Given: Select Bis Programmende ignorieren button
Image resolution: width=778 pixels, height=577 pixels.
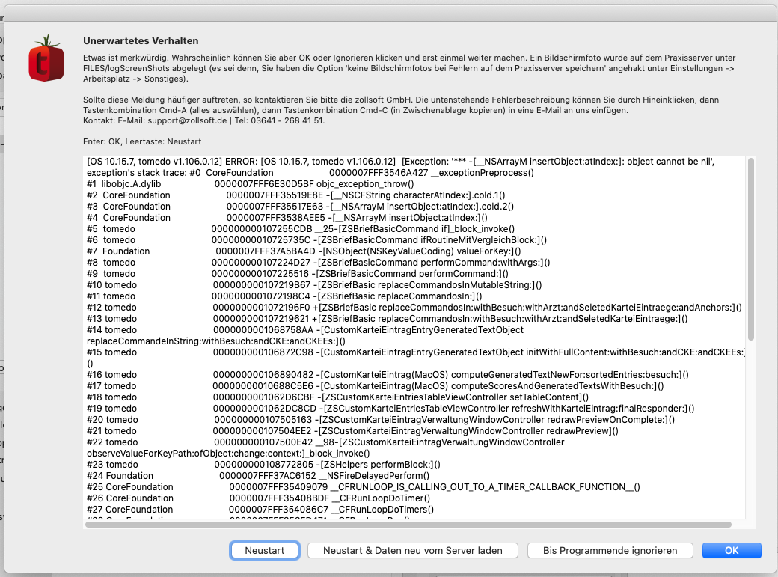Looking at the screenshot, I should (x=610, y=550).
